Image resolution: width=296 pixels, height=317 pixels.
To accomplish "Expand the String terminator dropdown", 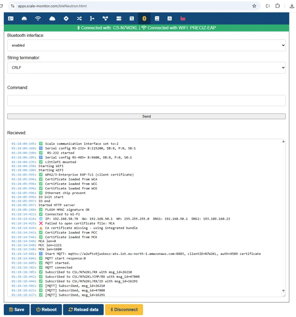I will coord(146,67).
